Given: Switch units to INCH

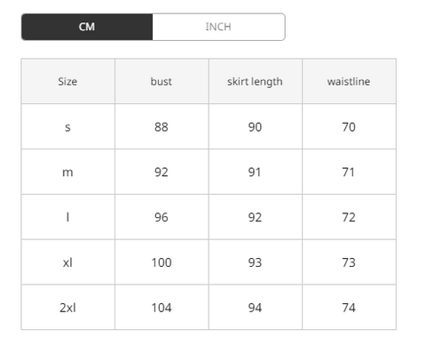Looking at the screenshot, I should [x=218, y=27].
